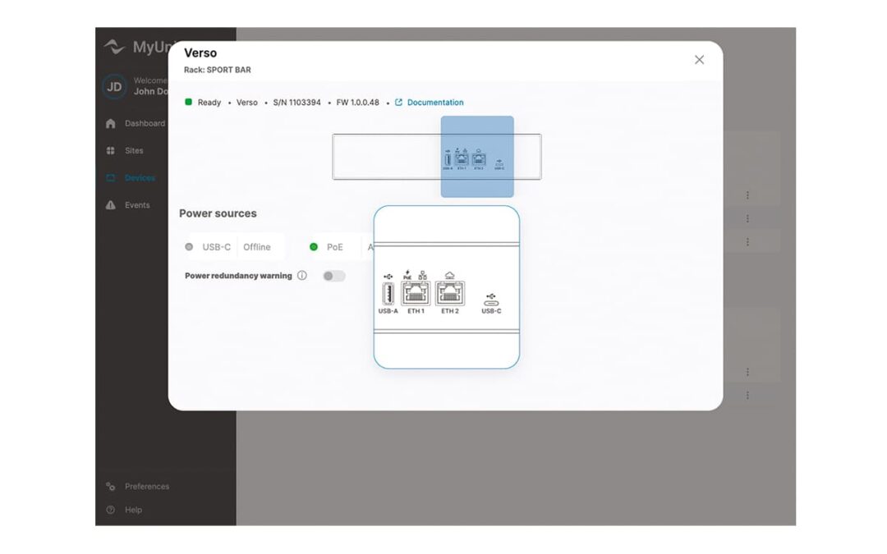The width and height of the screenshot is (887, 554).
Task: Click the Preferences gears icon
Action: (x=110, y=486)
